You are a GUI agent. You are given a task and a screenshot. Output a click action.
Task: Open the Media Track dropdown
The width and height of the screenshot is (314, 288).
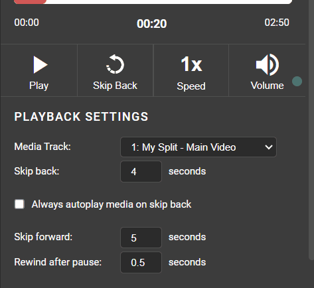coord(198,147)
